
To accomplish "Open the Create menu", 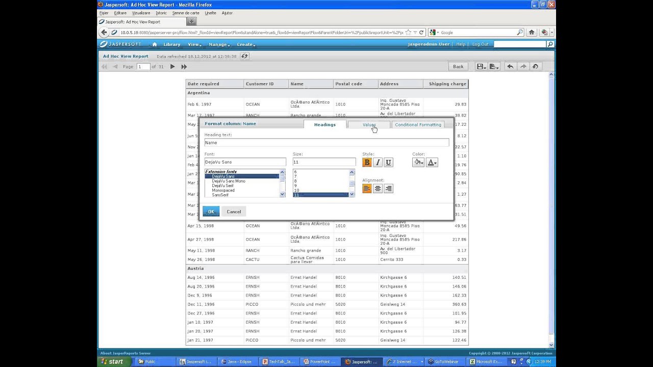I will click(x=246, y=44).
